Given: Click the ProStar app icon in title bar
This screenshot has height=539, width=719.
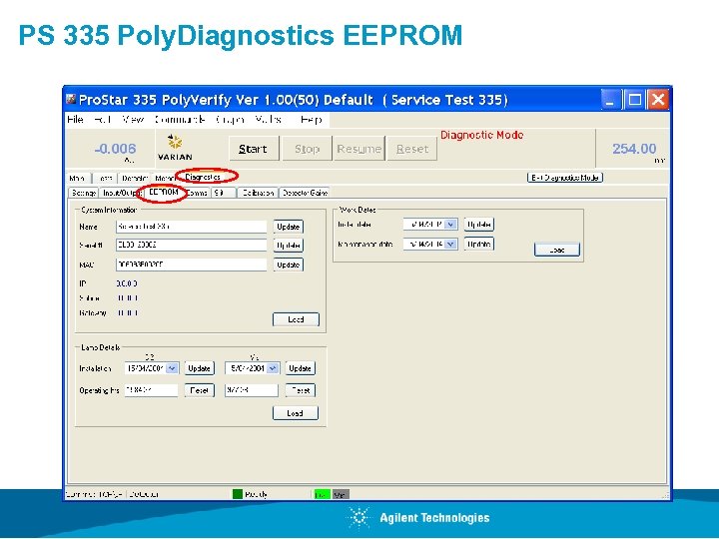Looking at the screenshot, I should [71, 99].
